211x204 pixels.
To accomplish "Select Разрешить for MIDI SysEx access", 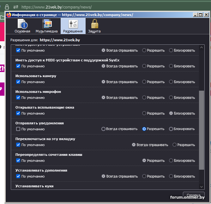I will point(144,66).
